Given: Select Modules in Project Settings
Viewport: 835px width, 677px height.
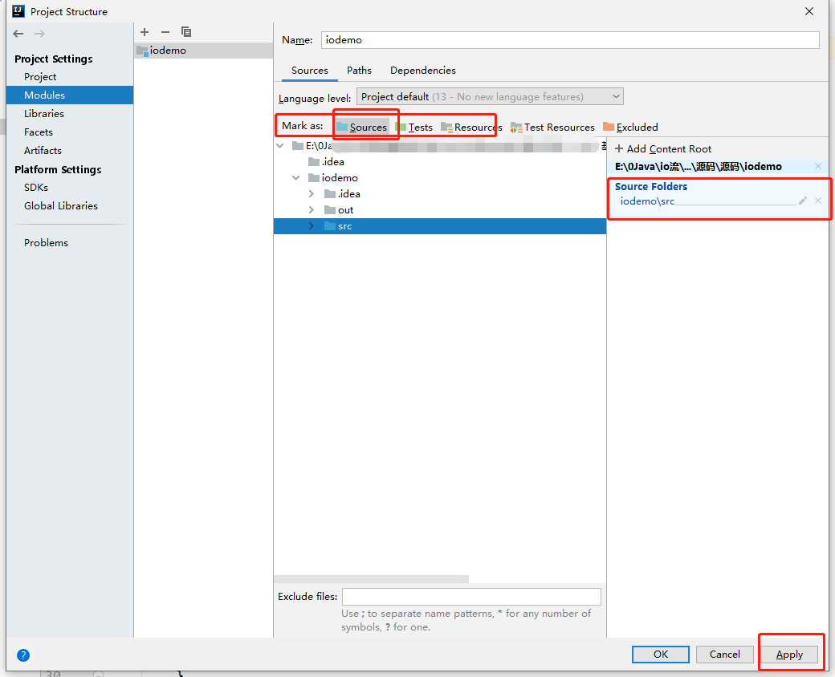Looking at the screenshot, I should [x=70, y=95].
